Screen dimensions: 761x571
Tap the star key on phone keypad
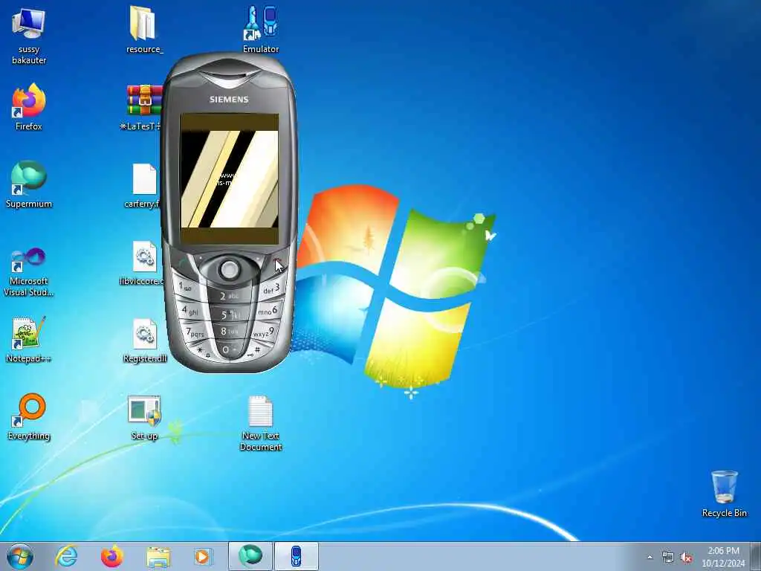tap(201, 351)
